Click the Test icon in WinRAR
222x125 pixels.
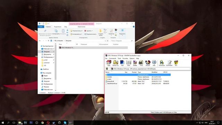point(122,63)
